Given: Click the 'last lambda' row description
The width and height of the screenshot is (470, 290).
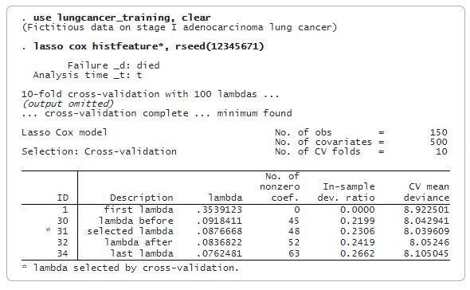Looking at the screenshot, I should [x=142, y=253].
